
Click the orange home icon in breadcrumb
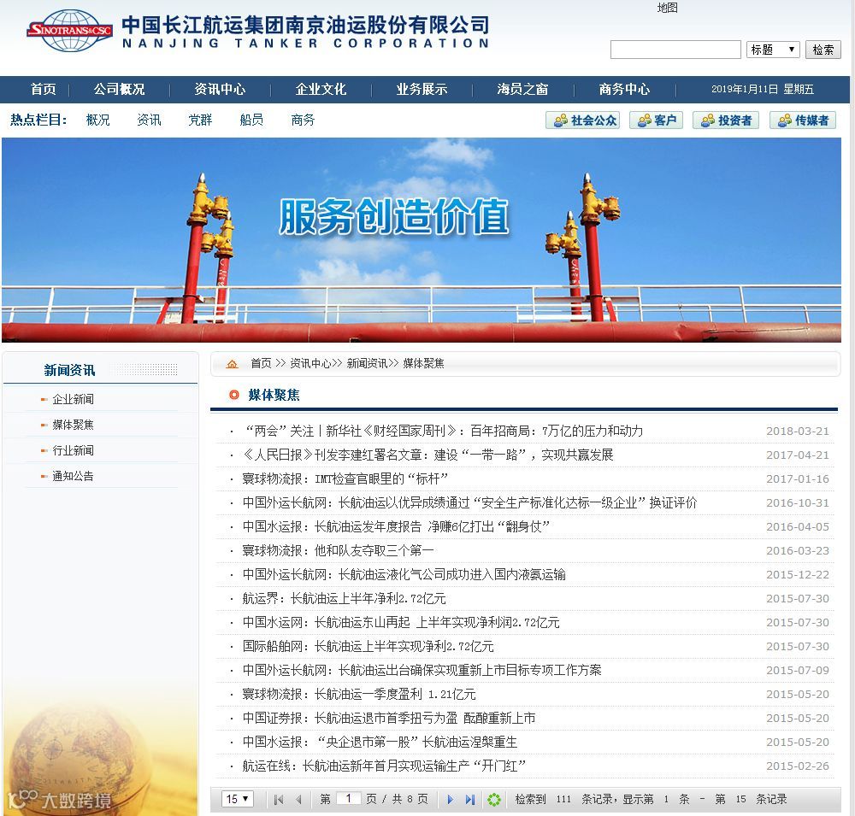coord(233,364)
